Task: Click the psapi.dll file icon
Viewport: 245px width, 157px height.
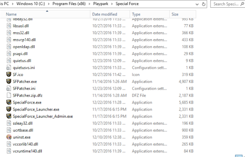Action: tap(9, 54)
